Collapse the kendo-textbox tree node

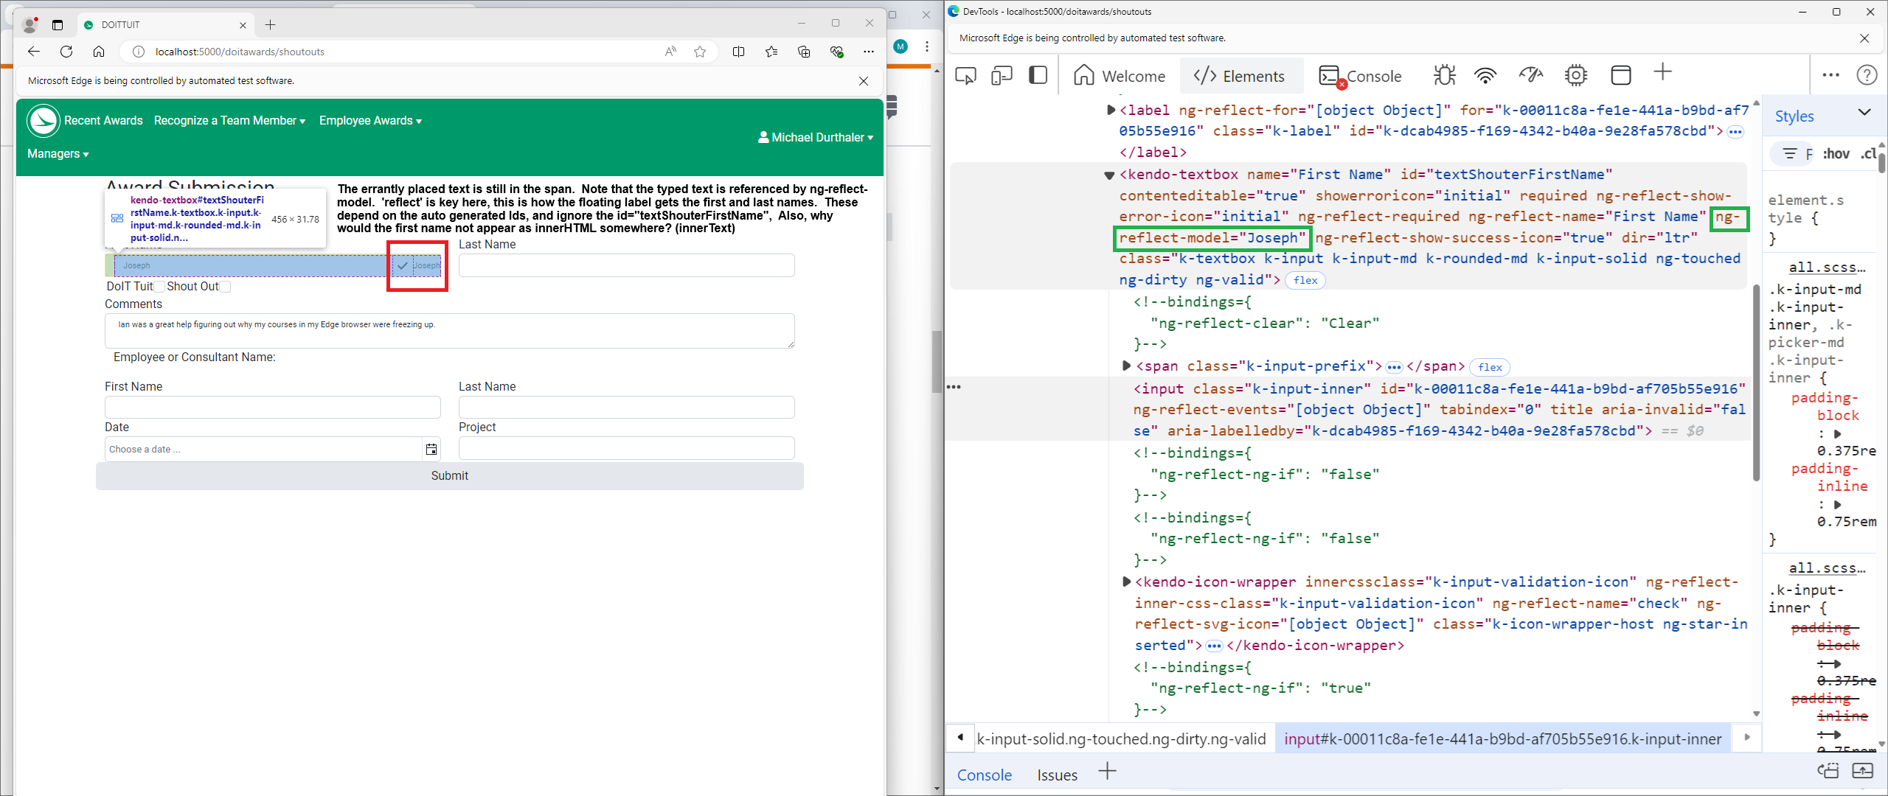[1108, 175]
